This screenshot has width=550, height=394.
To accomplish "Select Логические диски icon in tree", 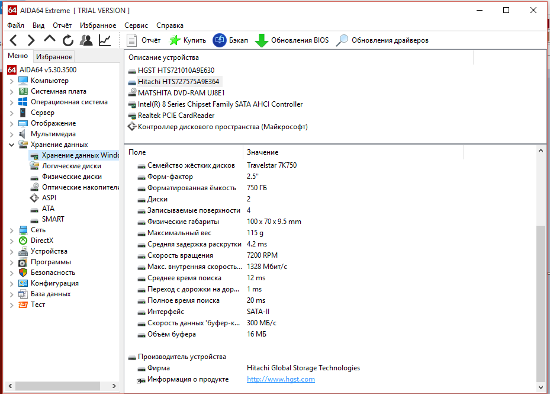I will (x=34, y=166).
